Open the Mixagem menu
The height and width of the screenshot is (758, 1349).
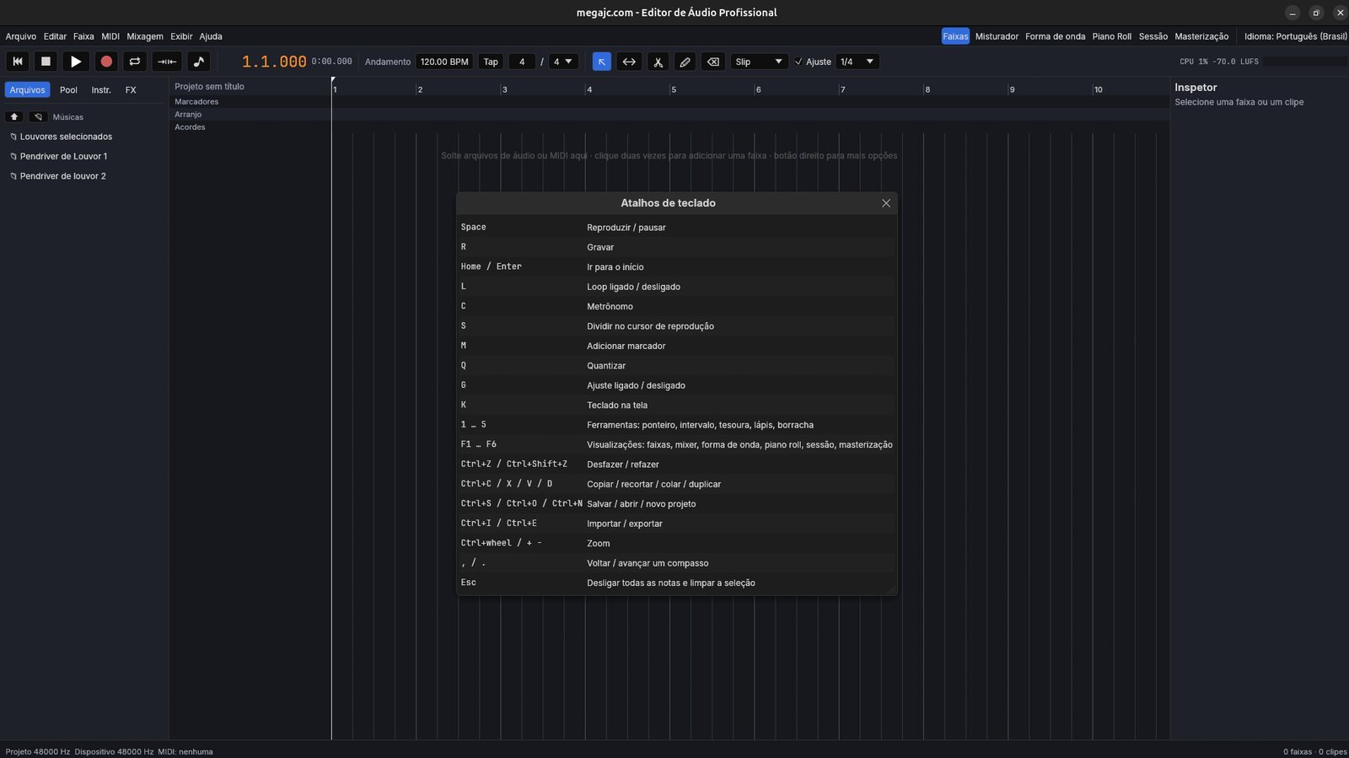[x=145, y=36]
